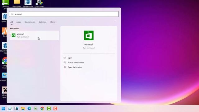This screenshot has width=199, height=112.
Task: Select the Style Builder desktop icon
Action: (x=28, y=4)
